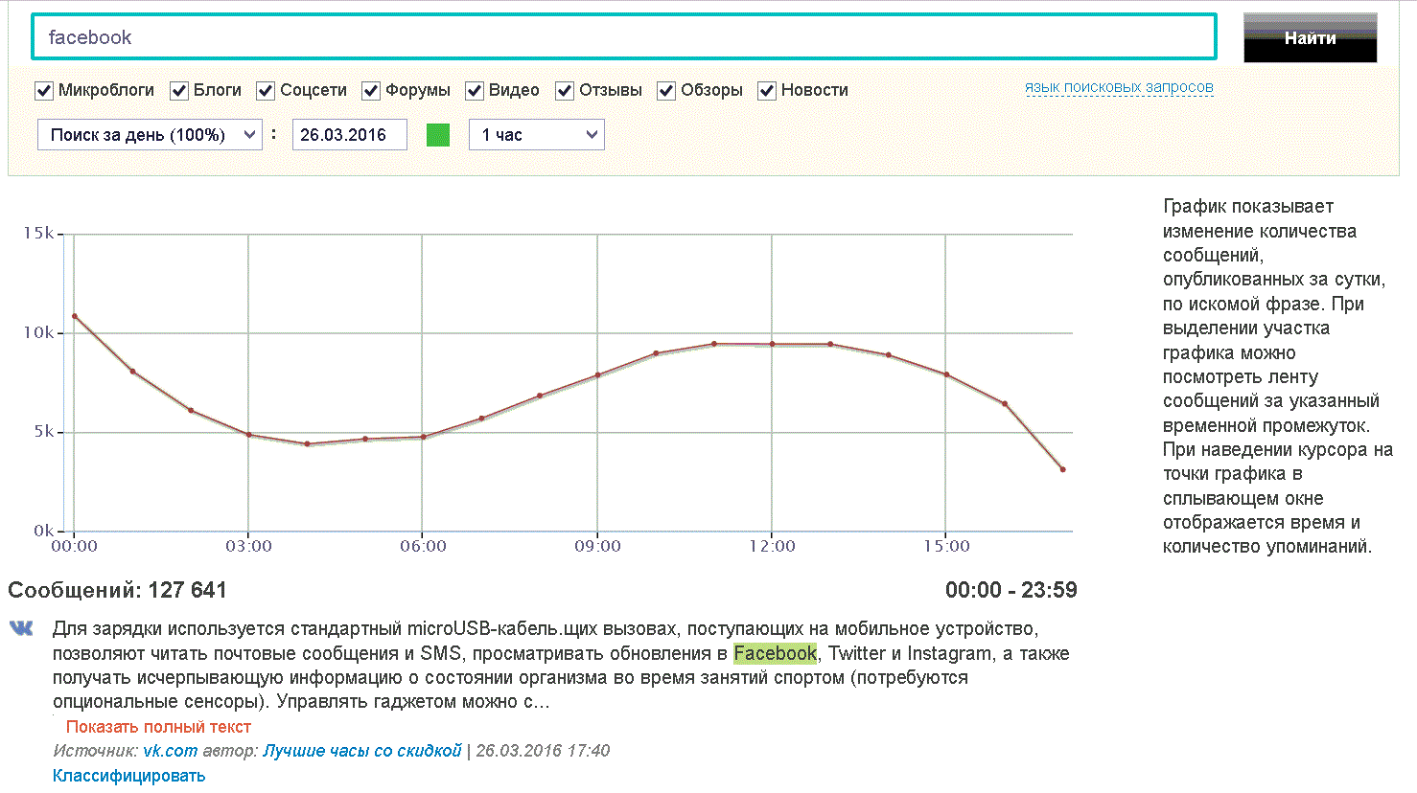Screen dimensions: 1417x793
Task: Toggle the Микроблоги checkbox
Action: [x=44, y=91]
